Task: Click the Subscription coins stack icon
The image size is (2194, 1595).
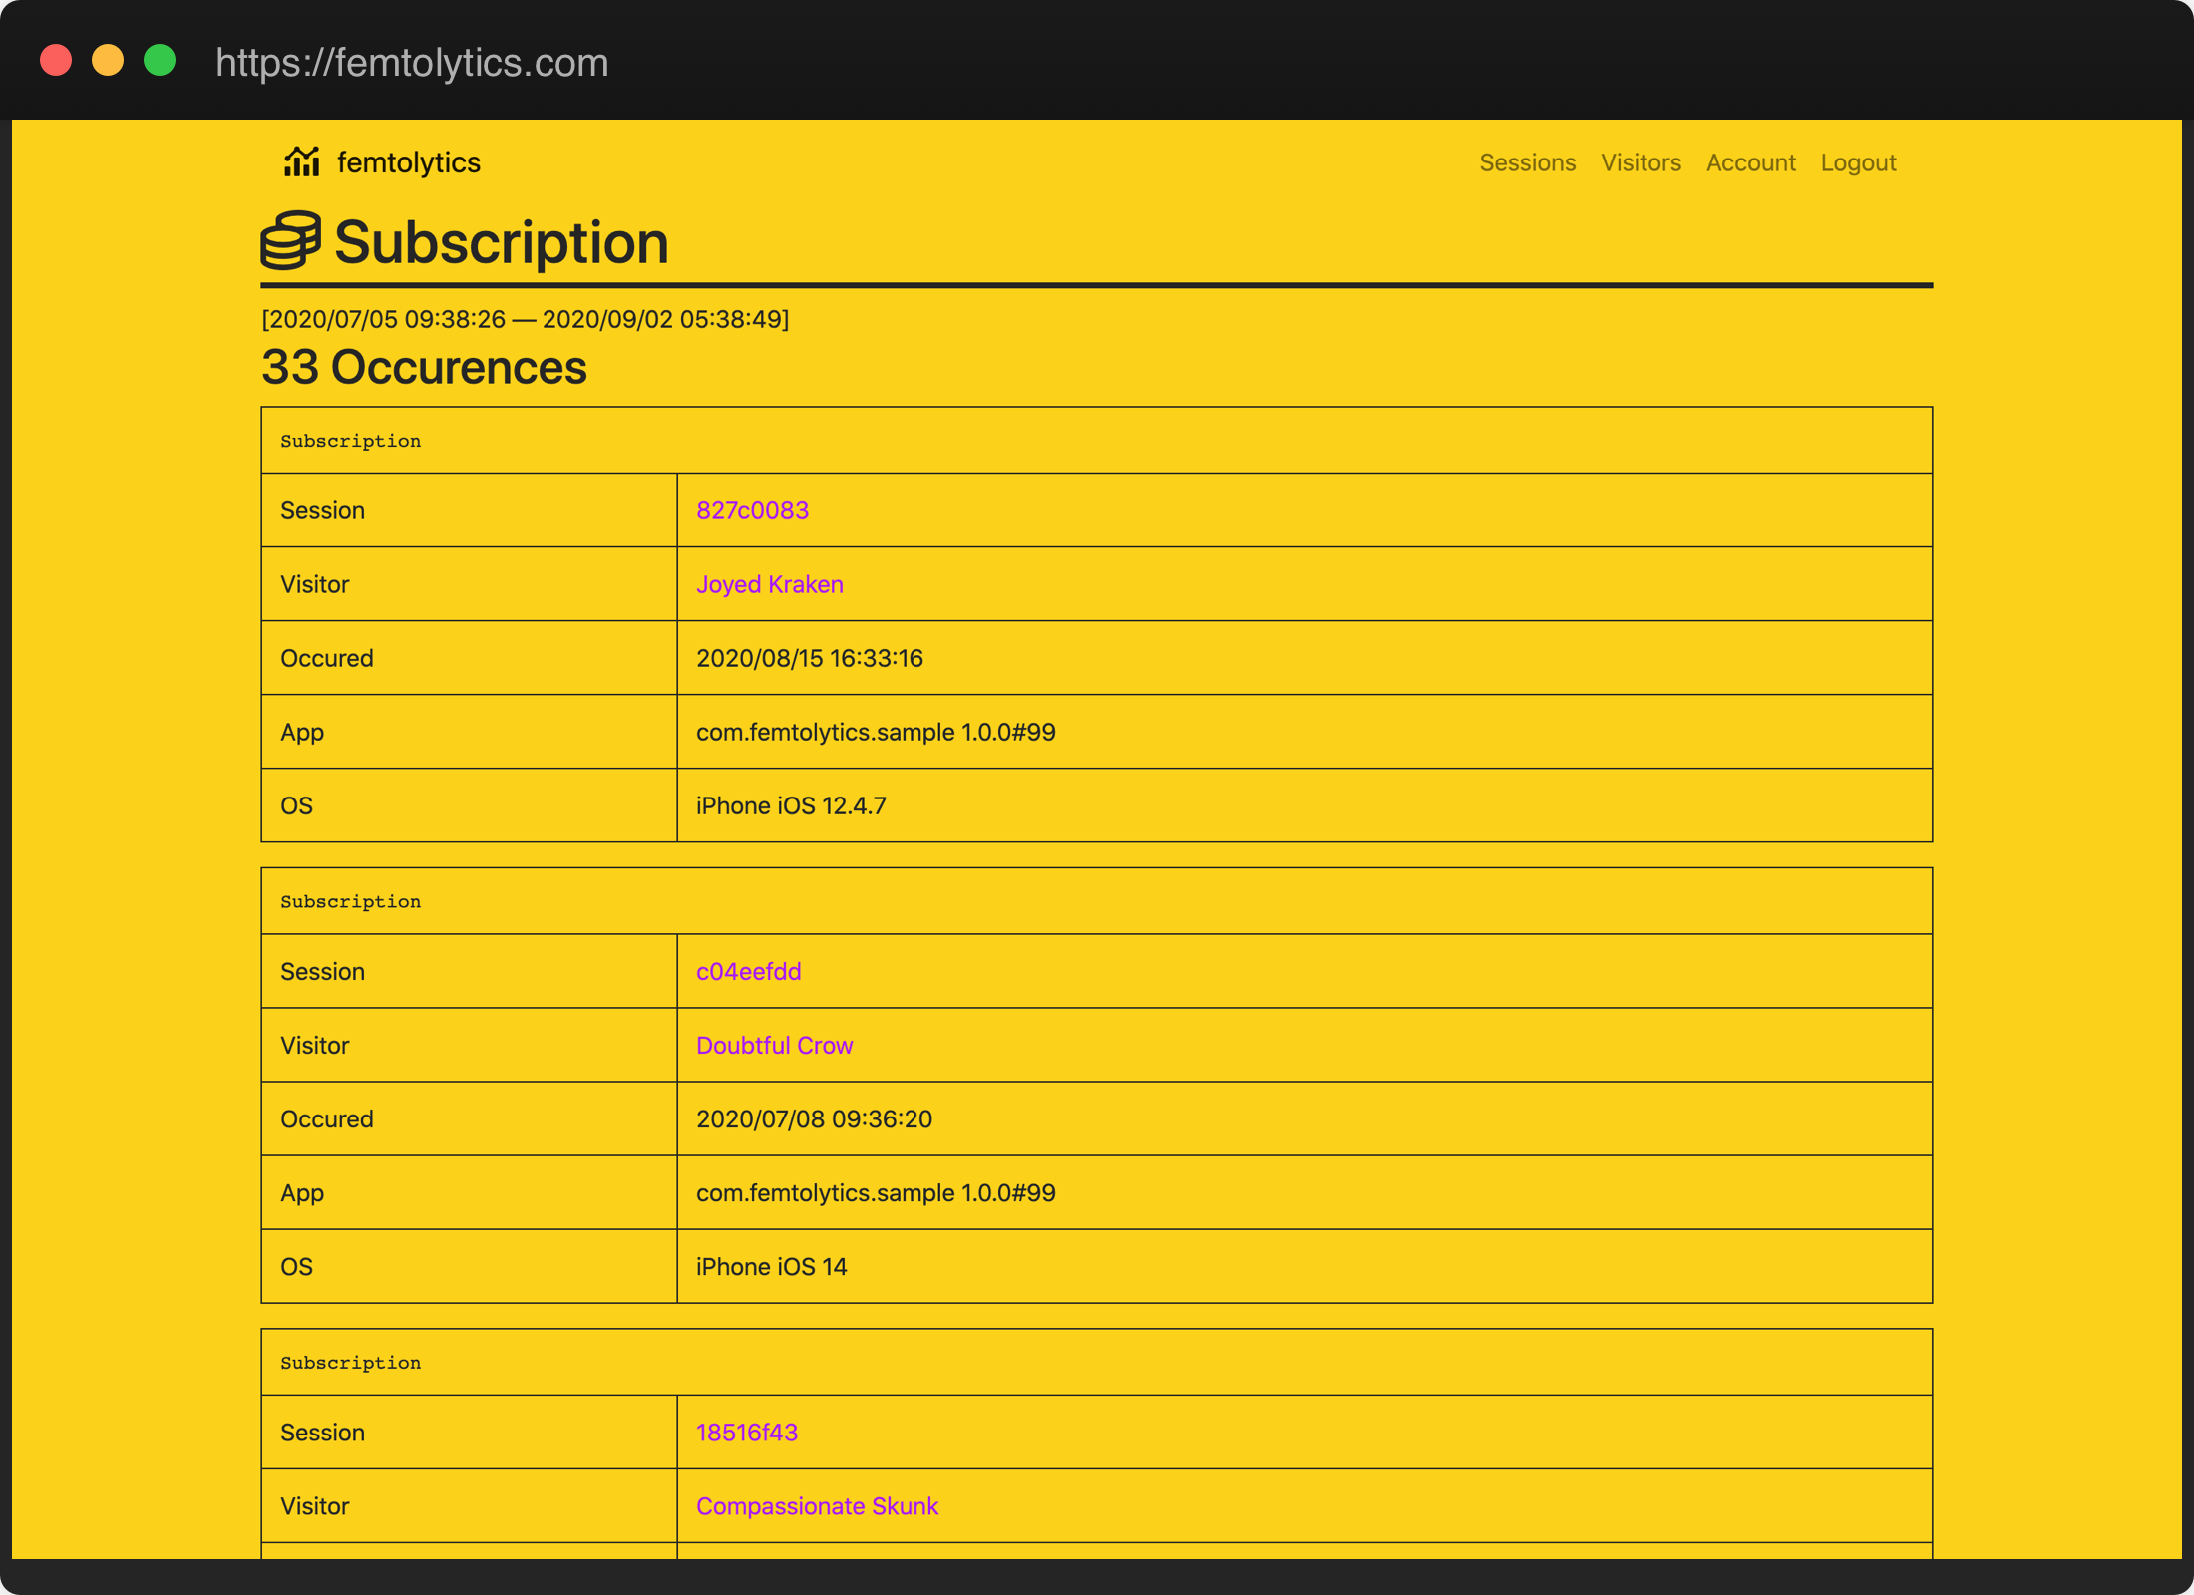Action: point(290,241)
